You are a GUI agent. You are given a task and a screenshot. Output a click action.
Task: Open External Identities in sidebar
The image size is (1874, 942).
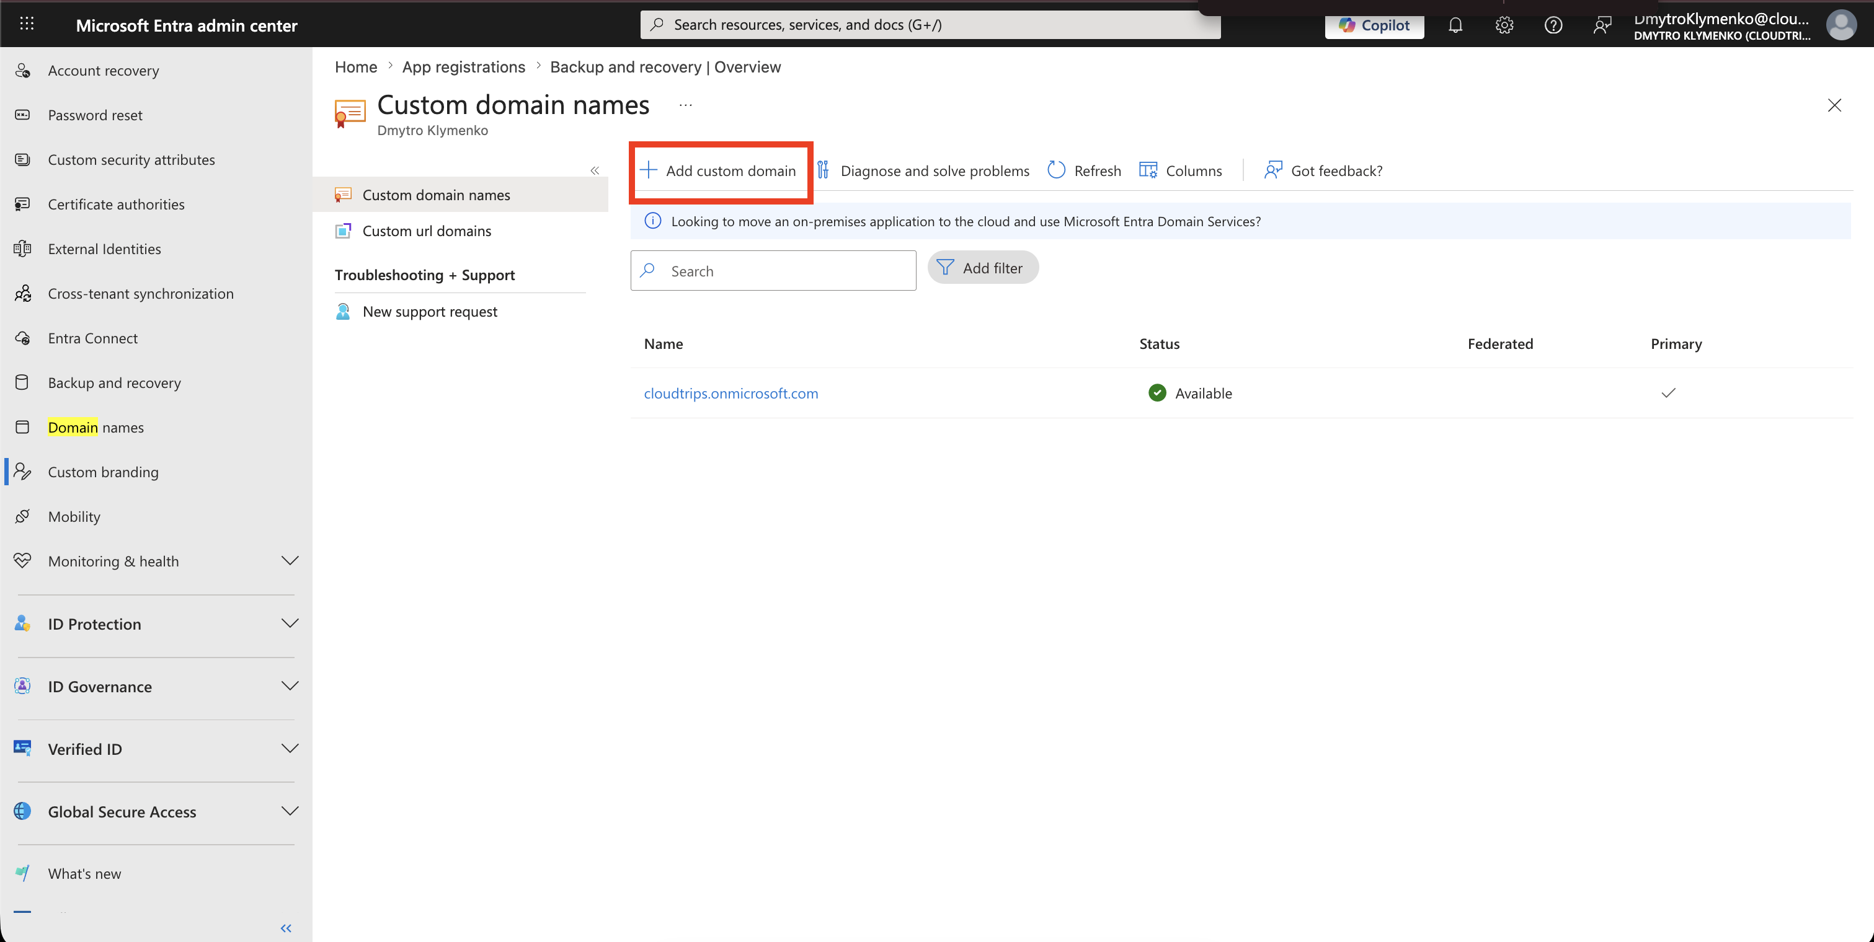[x=105, y=249]
